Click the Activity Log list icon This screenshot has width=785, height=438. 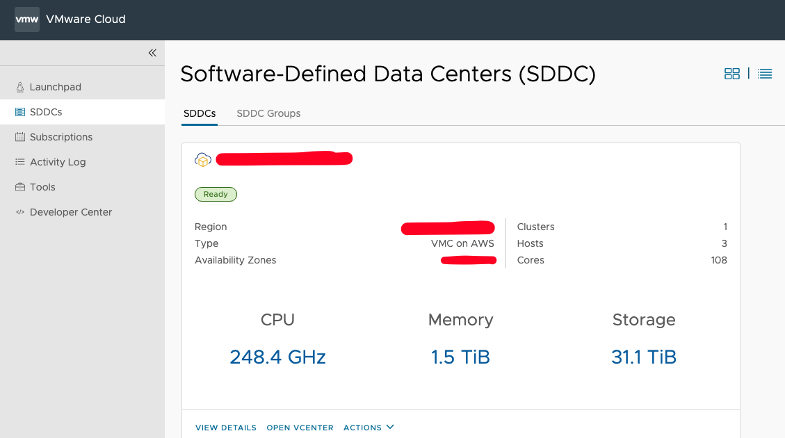[20, 162]
